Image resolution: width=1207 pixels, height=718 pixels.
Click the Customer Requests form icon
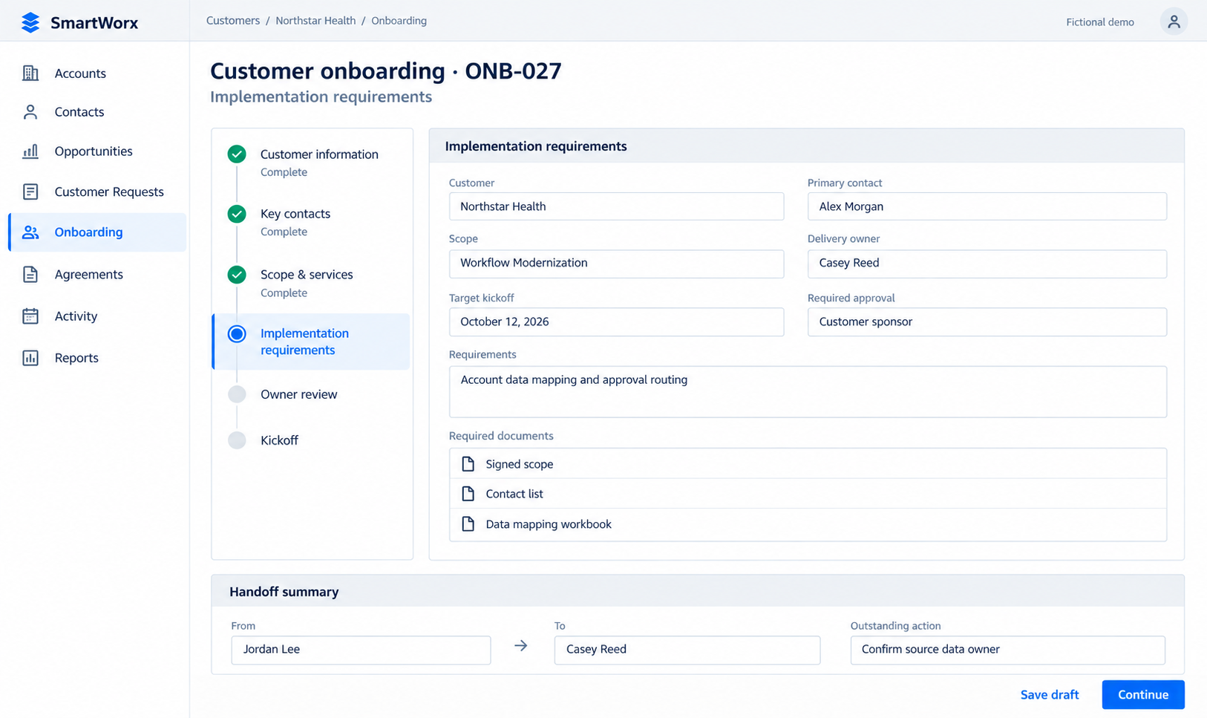pyautogui.click(x=30, y=192)
